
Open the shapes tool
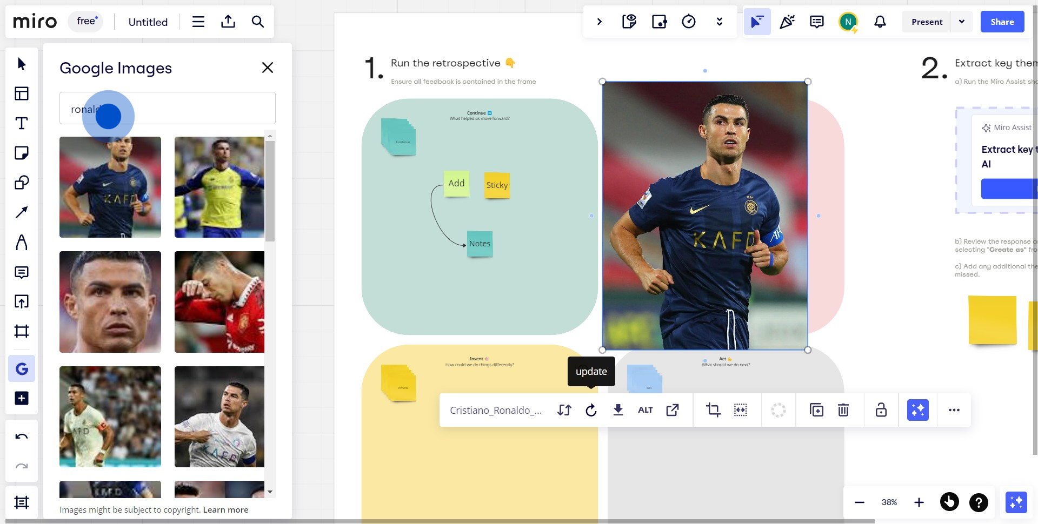pyautogui.click(x=22, y=183)
